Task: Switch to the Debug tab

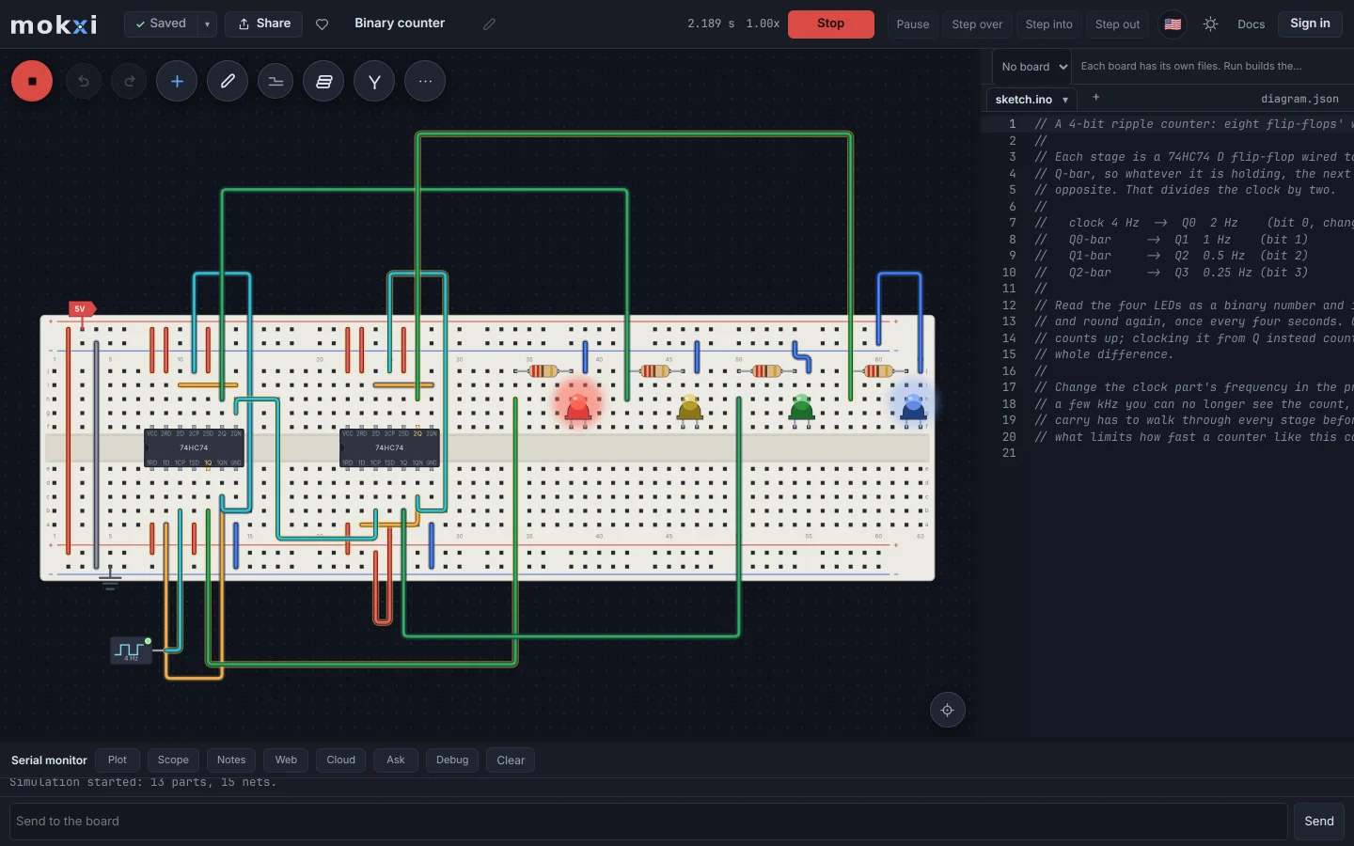Action: [452, 760]
